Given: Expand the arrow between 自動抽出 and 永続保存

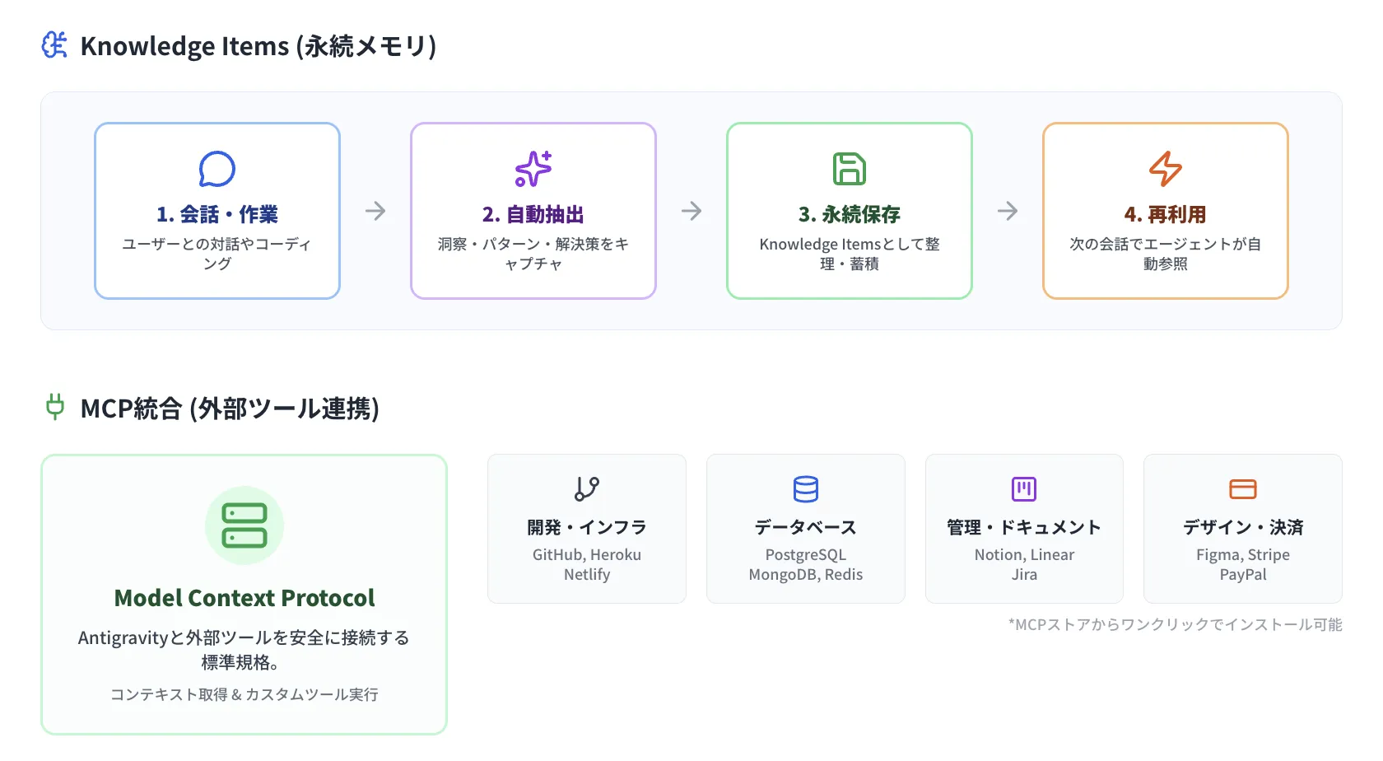Looking at the screenshot, I should [691, 211].
